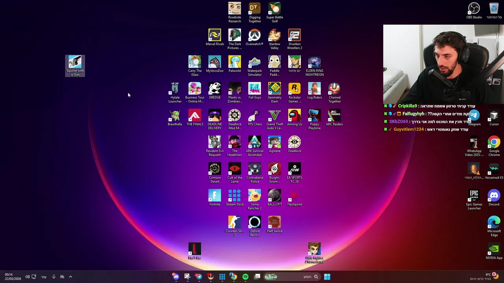The image size is (504, 283).
Task: Click the MyVoiceZoo icon
Action: [x=215, y=64]
